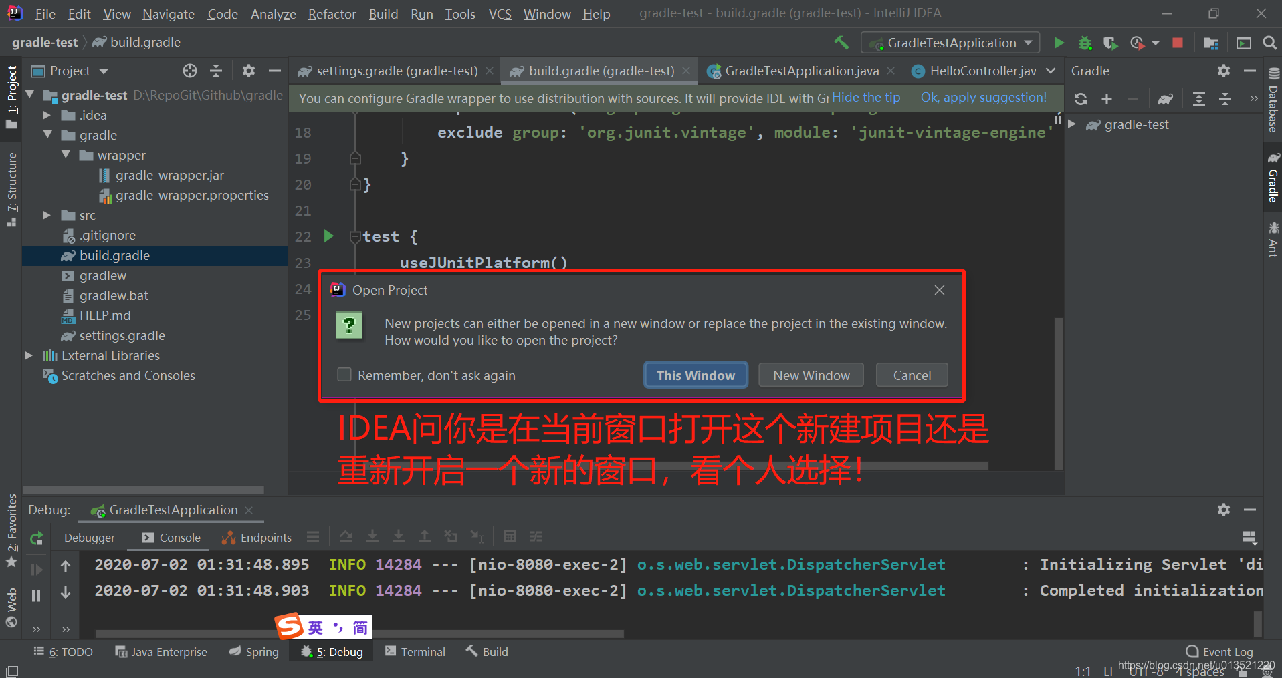Toggle the Favorites side tool window
1282x678 pixels.
pos(11,531)
